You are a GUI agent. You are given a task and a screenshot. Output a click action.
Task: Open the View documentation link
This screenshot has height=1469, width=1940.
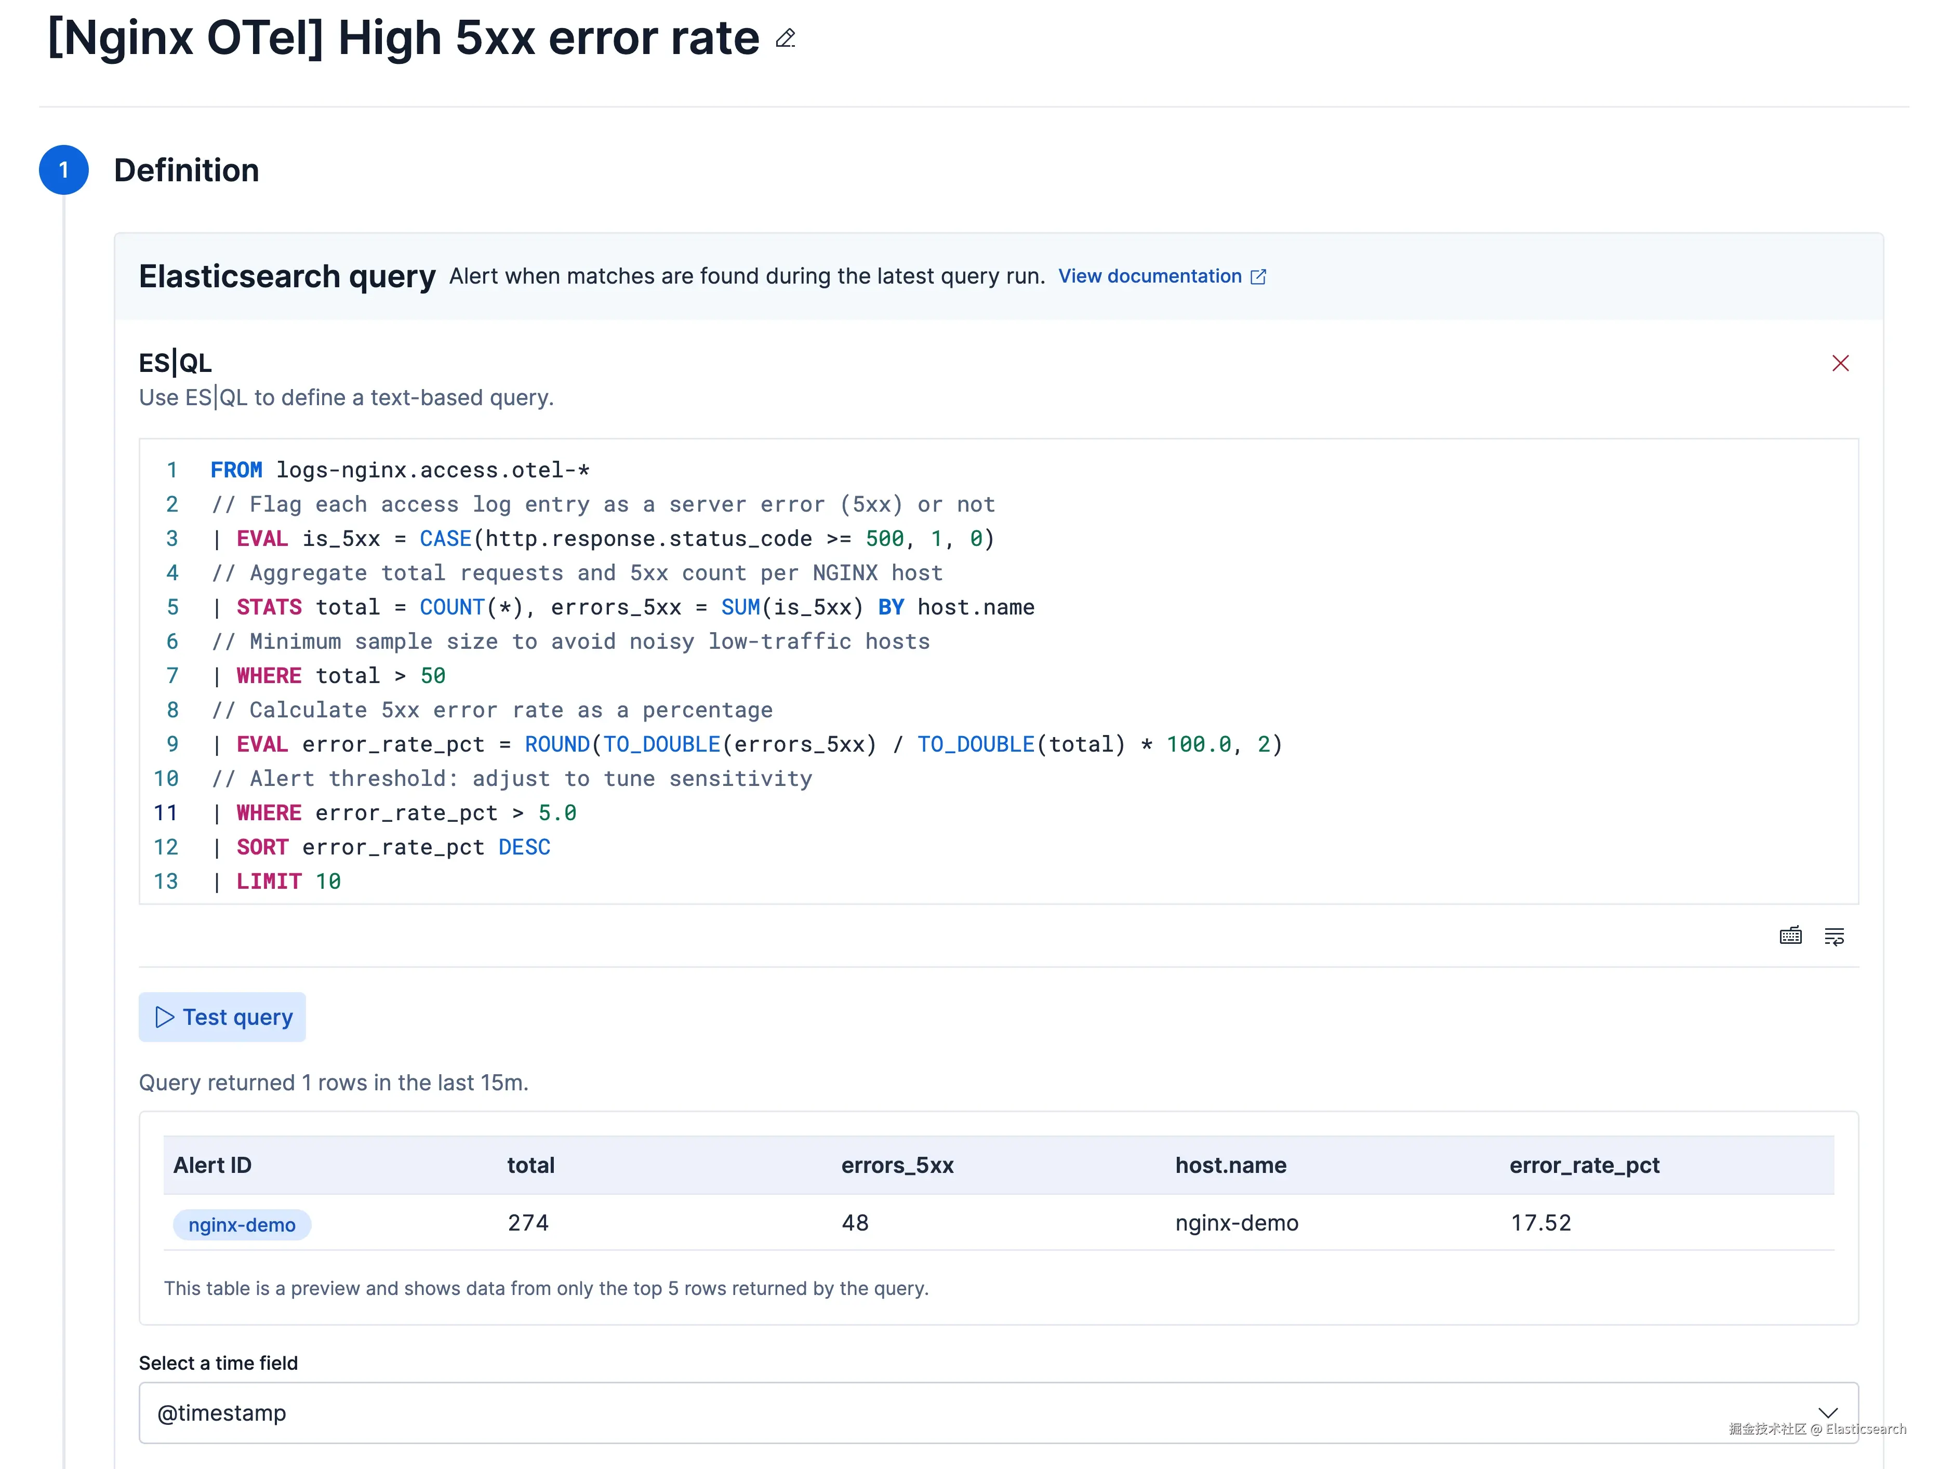coord(1162,276)
